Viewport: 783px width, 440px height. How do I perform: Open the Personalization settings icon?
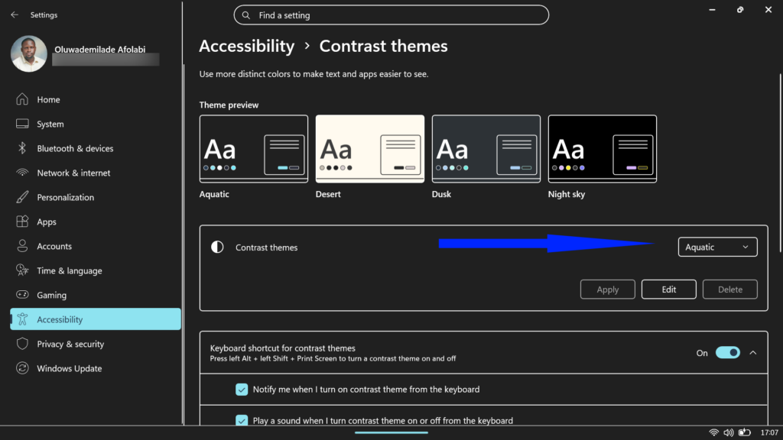24,197
